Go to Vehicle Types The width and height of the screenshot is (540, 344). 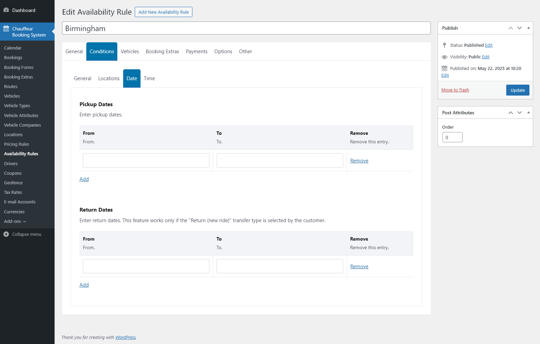coord(17,106)
